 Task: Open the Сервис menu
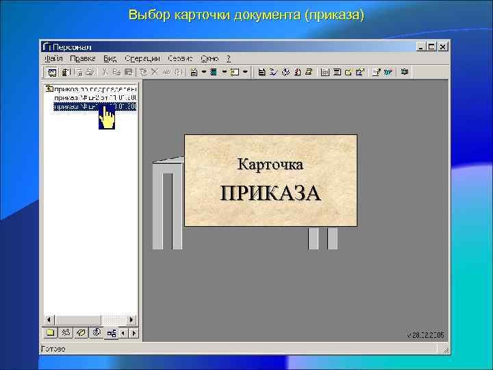click(x=180, y=59)
